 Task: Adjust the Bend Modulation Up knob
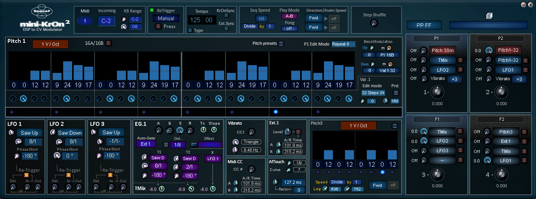click(372, 48)
